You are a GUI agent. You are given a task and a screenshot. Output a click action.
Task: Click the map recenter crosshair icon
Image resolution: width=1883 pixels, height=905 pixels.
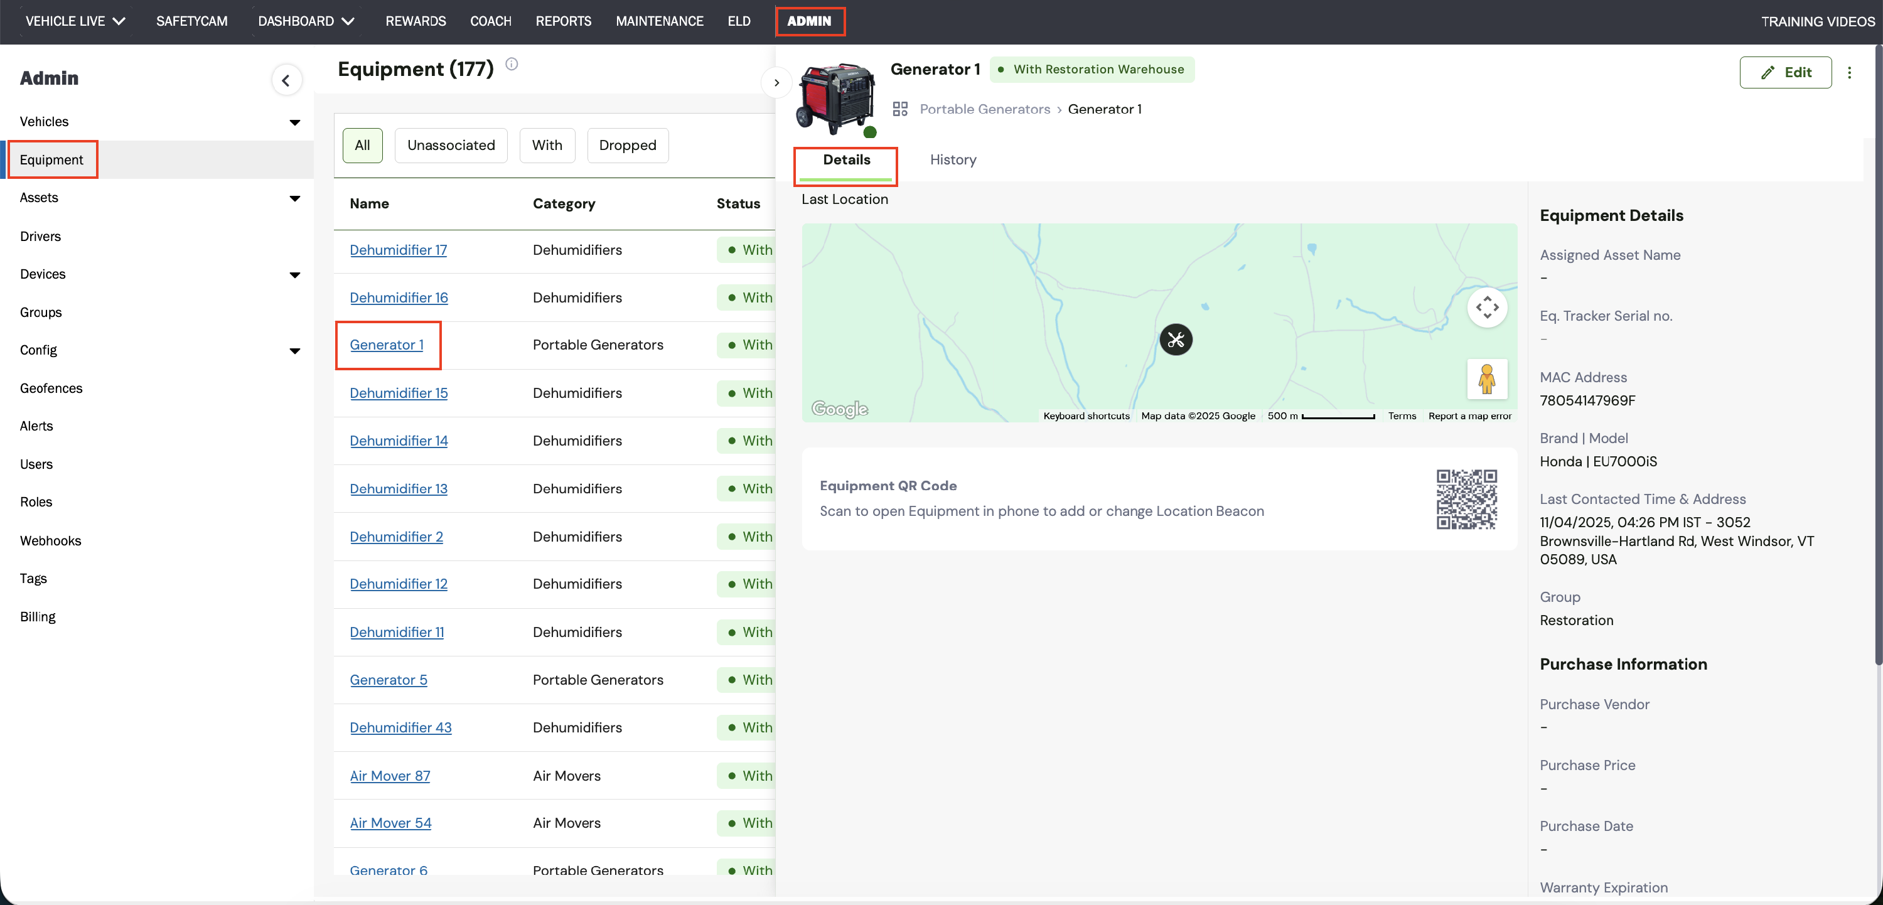pyautogui.click(x=1487, y=308)
